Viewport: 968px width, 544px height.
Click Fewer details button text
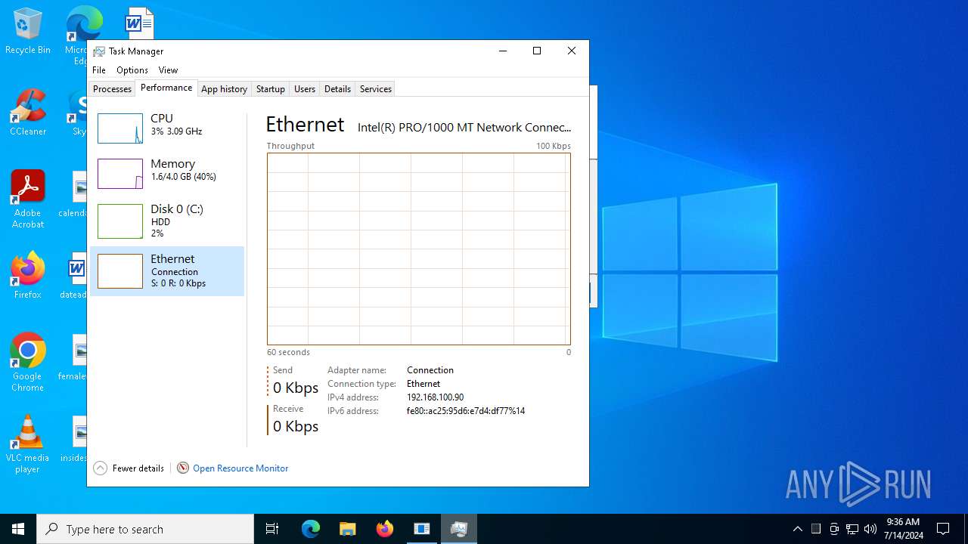point(138,468)
